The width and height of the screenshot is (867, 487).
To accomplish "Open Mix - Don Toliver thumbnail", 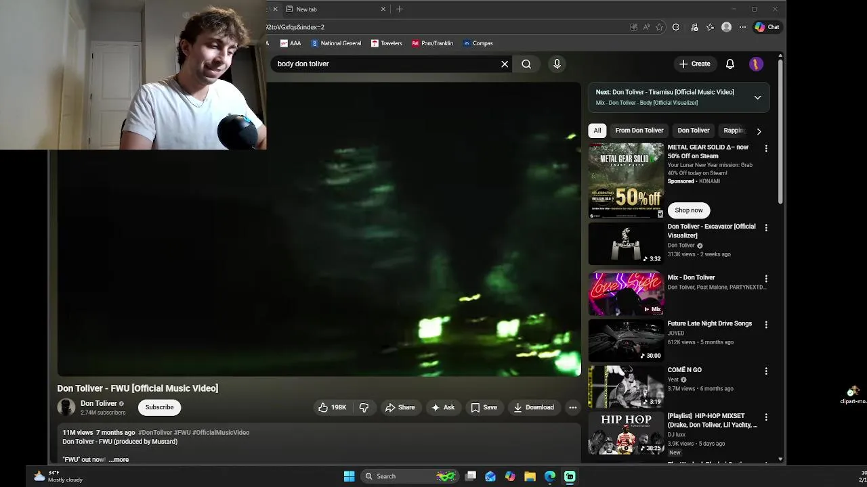I will point(626,294).
